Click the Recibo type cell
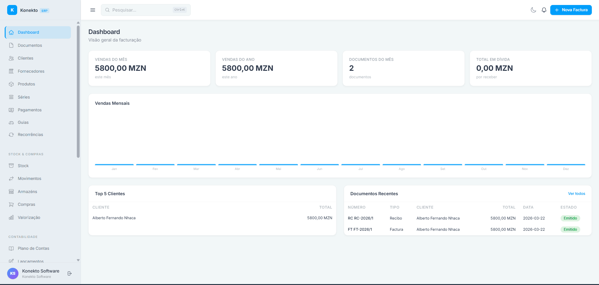Screen dimensions: 599x285 click(396, 218)
